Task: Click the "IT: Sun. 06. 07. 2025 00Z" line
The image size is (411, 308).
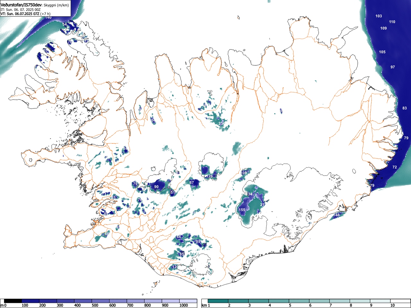Action: point(21,10)
